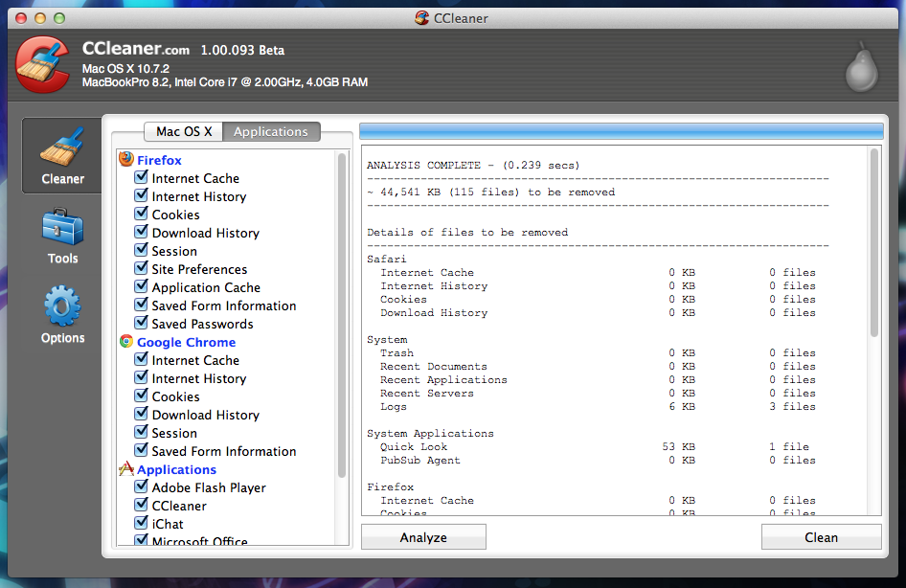The width and height of the screenshot is (906, 588).
Task: Select the Google Chrome group heading
Action: [x=186, y=342]
